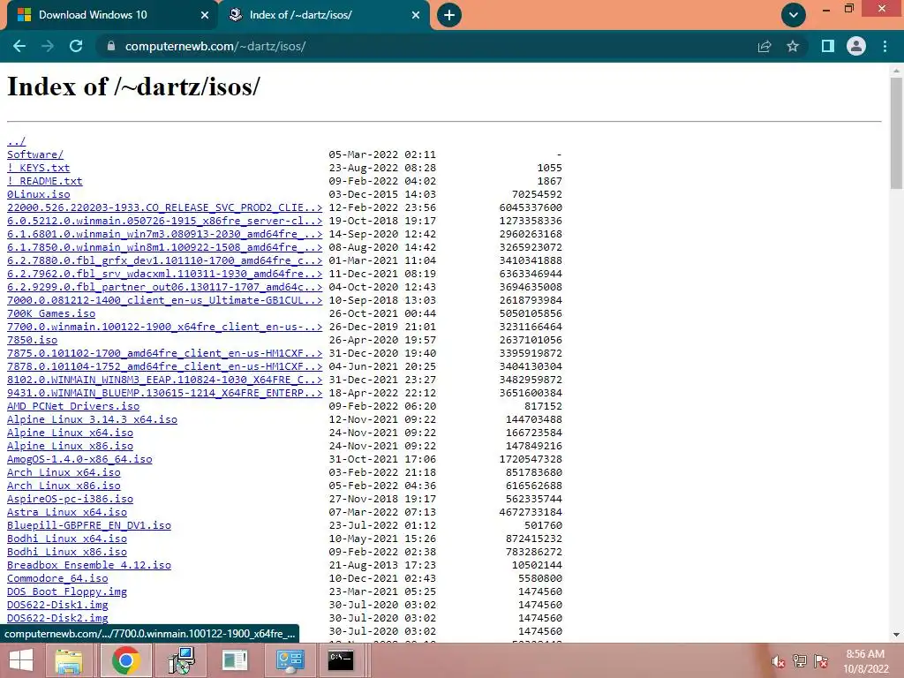Click the Chrome taskbar icon
This screenshot has height=678, width=904.
pos(126,660)
